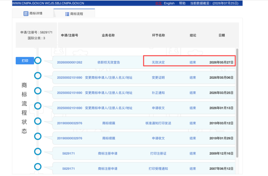Open the 帮助 help link
268x176 pixels.
pyautogui.click(x=182, y=3)
